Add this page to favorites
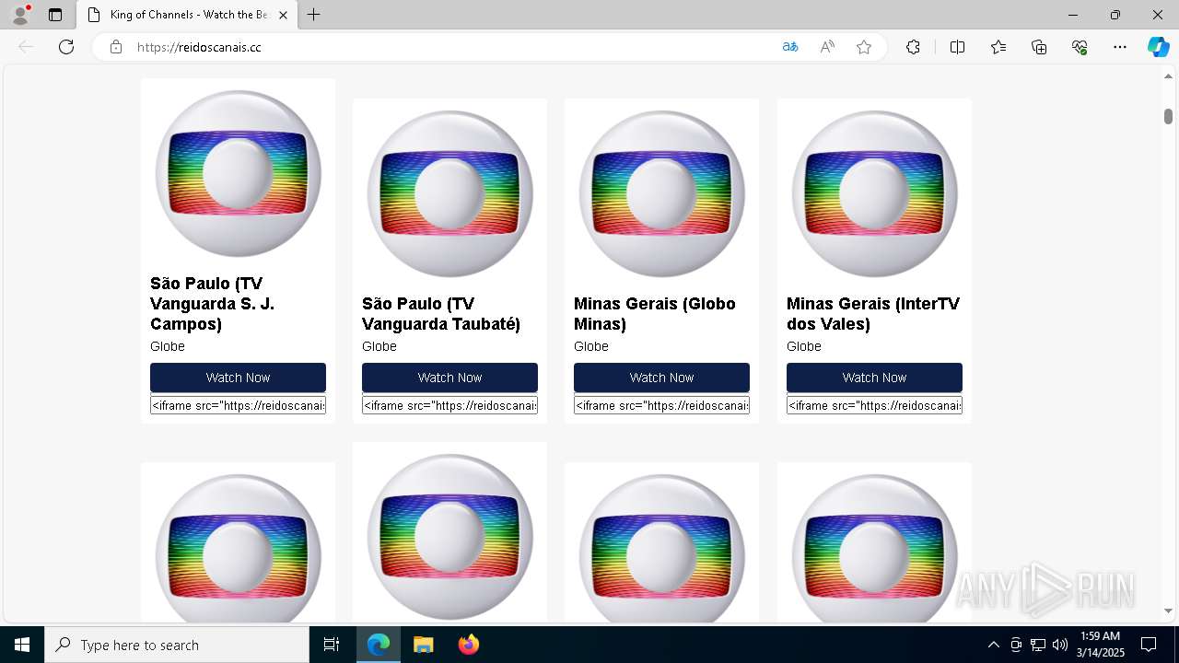Image resolution: width=1179 pixels, height=663 pixels. pyautogui.click(x=864, y=47)
